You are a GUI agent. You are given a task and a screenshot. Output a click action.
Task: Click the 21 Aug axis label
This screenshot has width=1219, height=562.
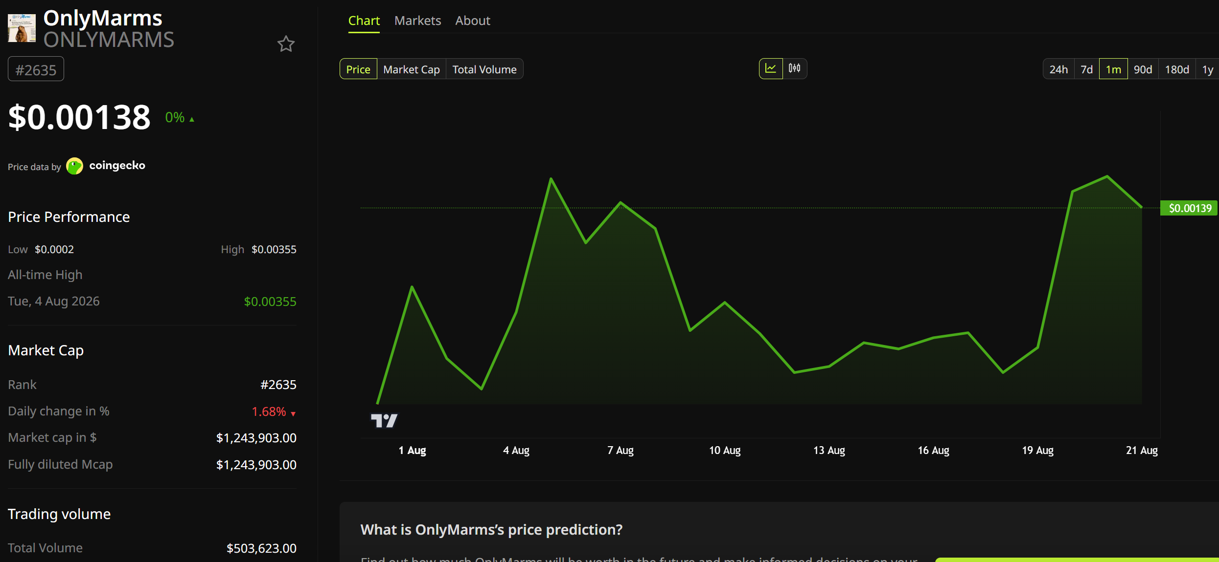(x=1142, y=451)
